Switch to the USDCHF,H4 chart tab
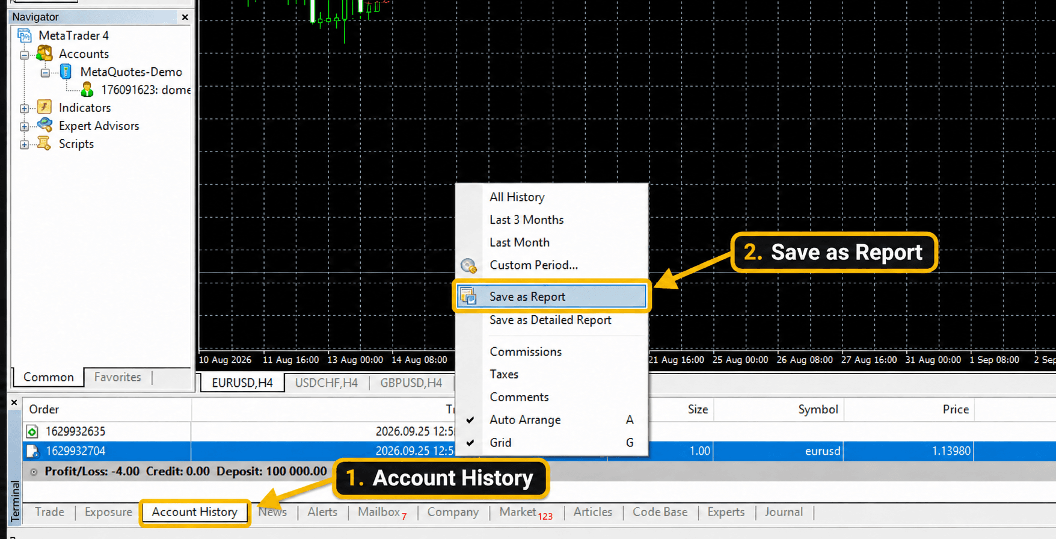Image resolution: width=1056 pixels, height=539 pixels. click(x=327, y=383)
